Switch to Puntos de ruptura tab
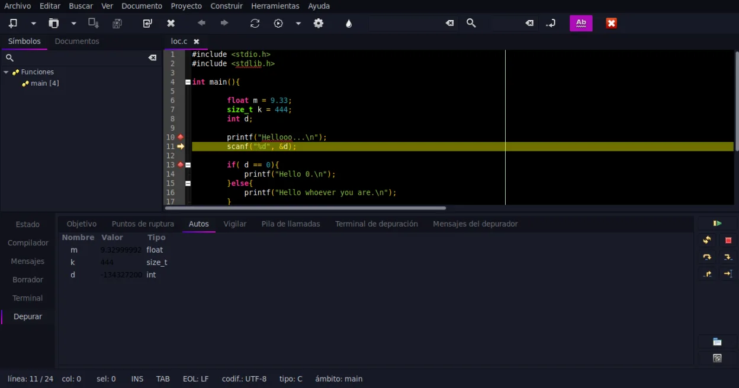 143,224
